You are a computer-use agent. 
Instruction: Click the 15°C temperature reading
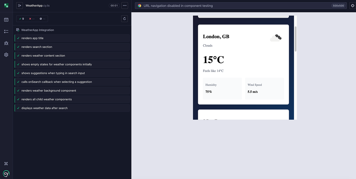tap(214, 60)
